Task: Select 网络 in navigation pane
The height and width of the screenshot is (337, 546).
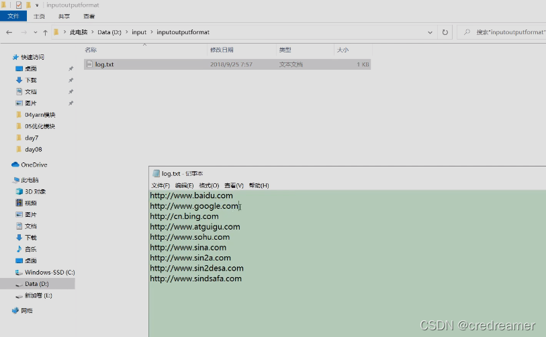Action: 26,311
